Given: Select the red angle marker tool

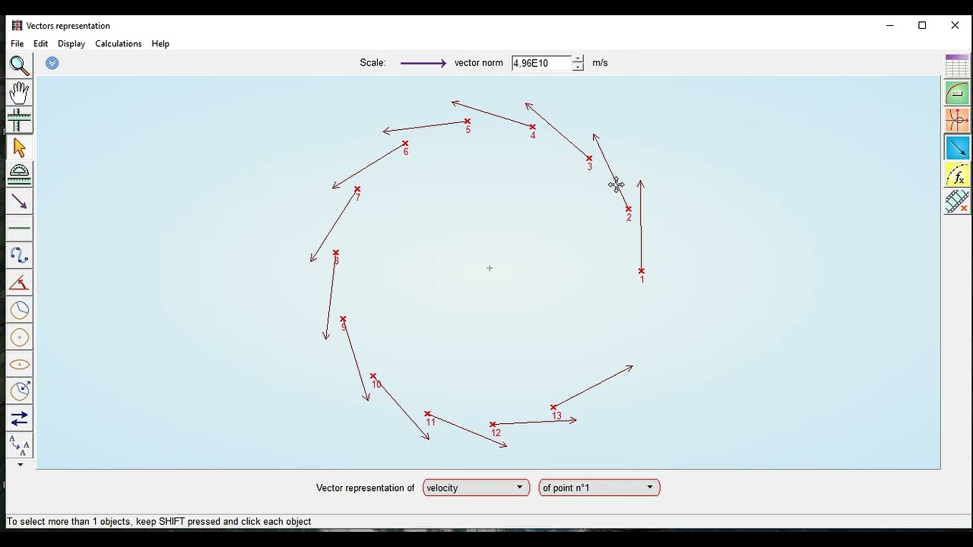Looking at the screenshot, I should (x=19, y=283).
